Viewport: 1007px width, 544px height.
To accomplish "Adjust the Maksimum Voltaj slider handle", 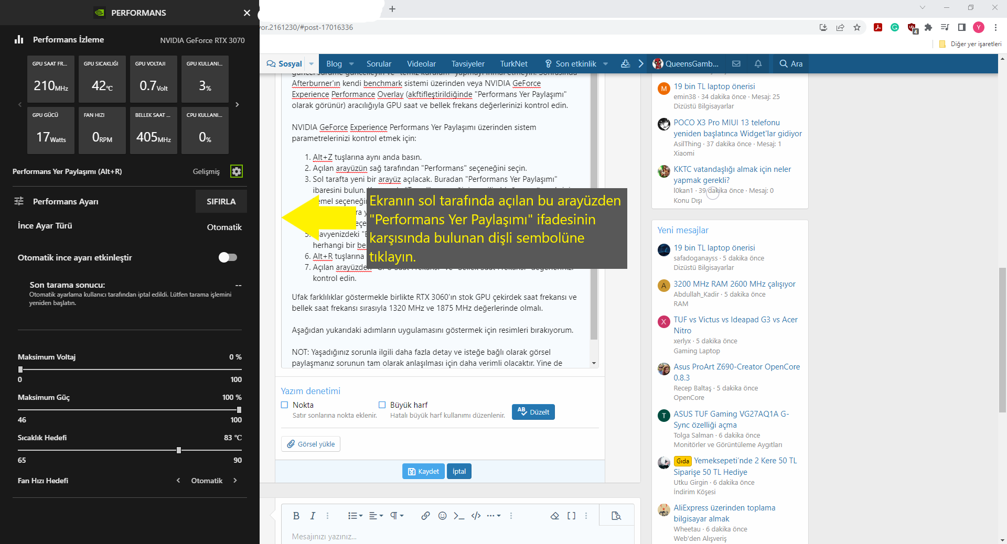I will point(20,369).
